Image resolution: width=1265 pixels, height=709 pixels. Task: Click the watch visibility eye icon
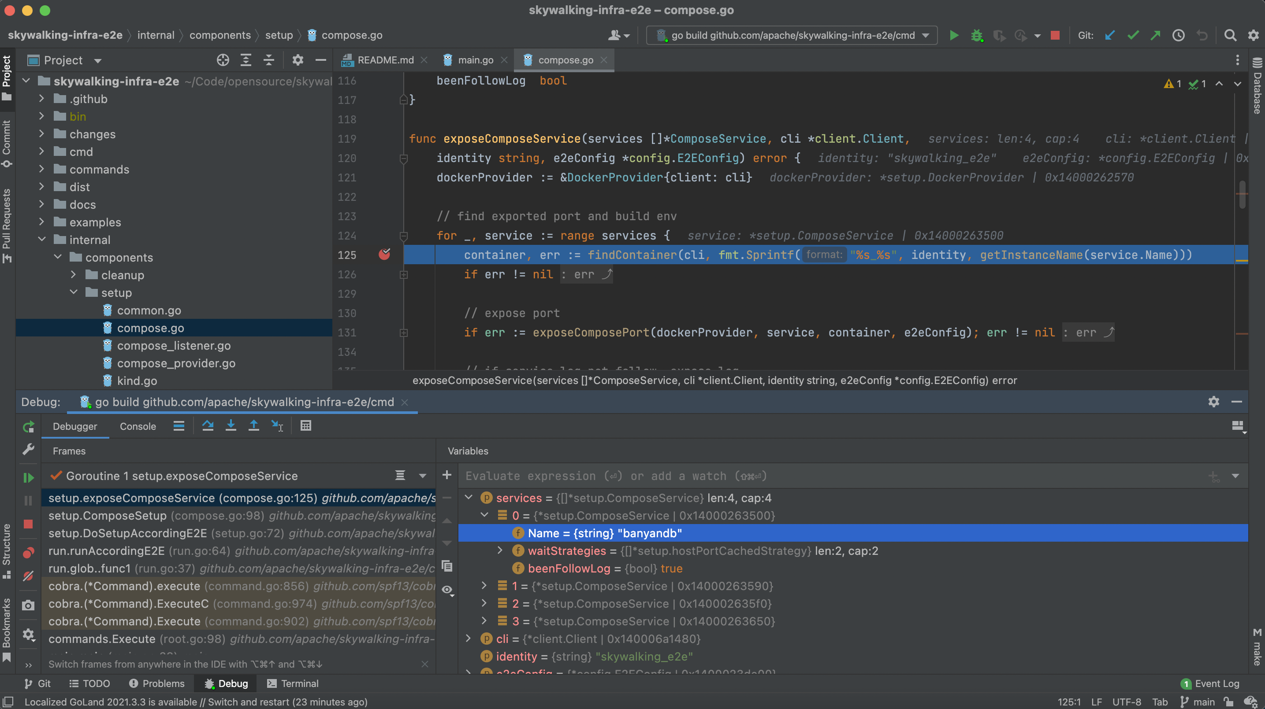point(447,591)
